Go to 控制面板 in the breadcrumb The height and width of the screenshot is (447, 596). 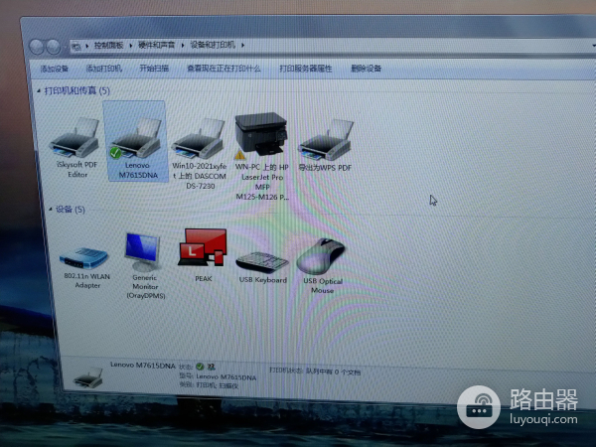pyautogui.click(x=108, y=46)
